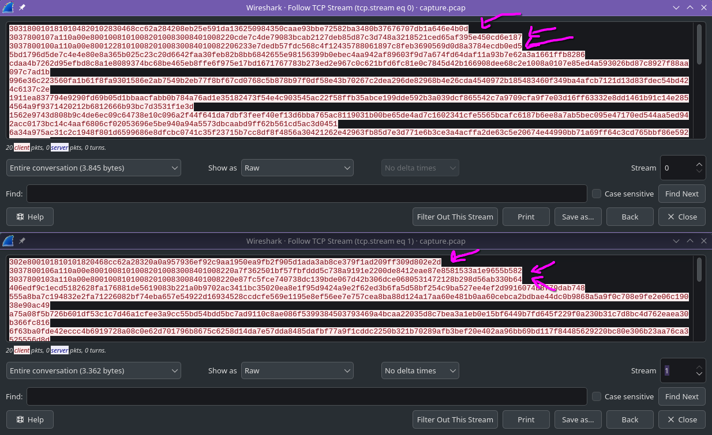Click Find Next in the stream 1 window
Image resolution: width=712 pixels, height=435 pixels.
pyautogui.click(x=681, y=396)
